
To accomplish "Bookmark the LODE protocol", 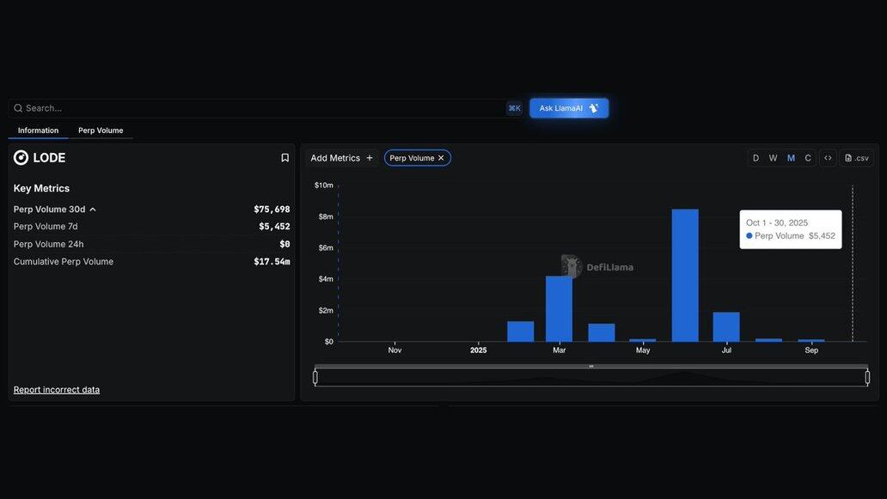I will (284, 158).
